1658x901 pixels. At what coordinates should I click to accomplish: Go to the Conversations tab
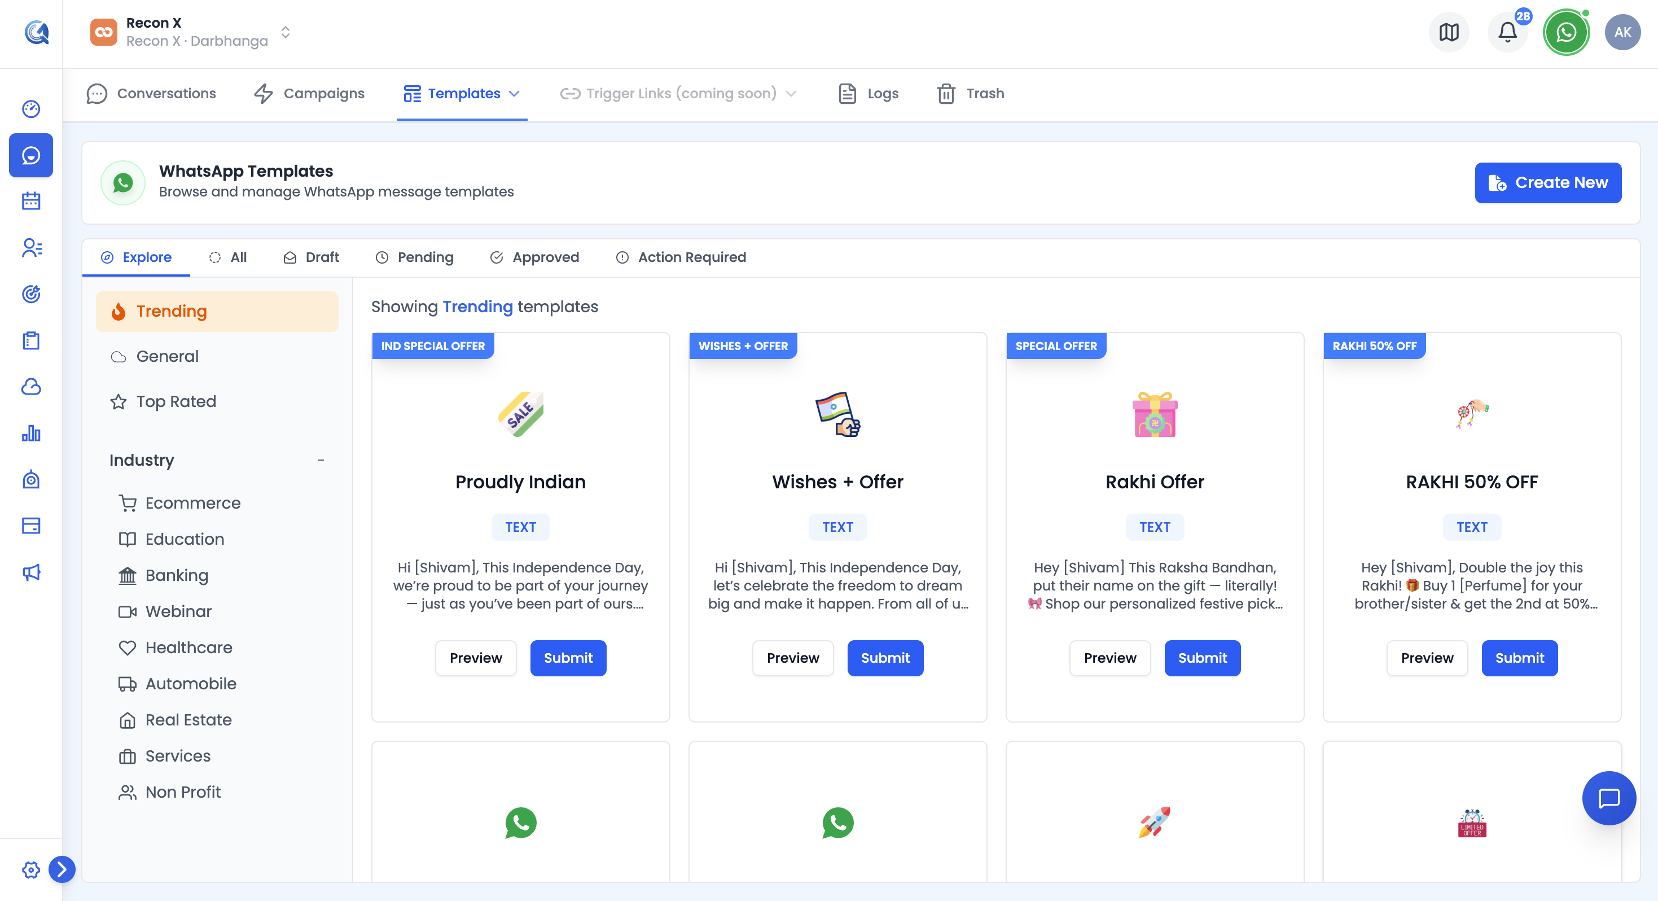tap(151, 93)
